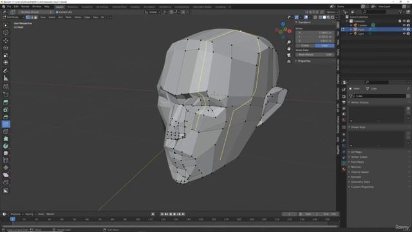Open the Playback dropdown in timeline

point(17,214)
